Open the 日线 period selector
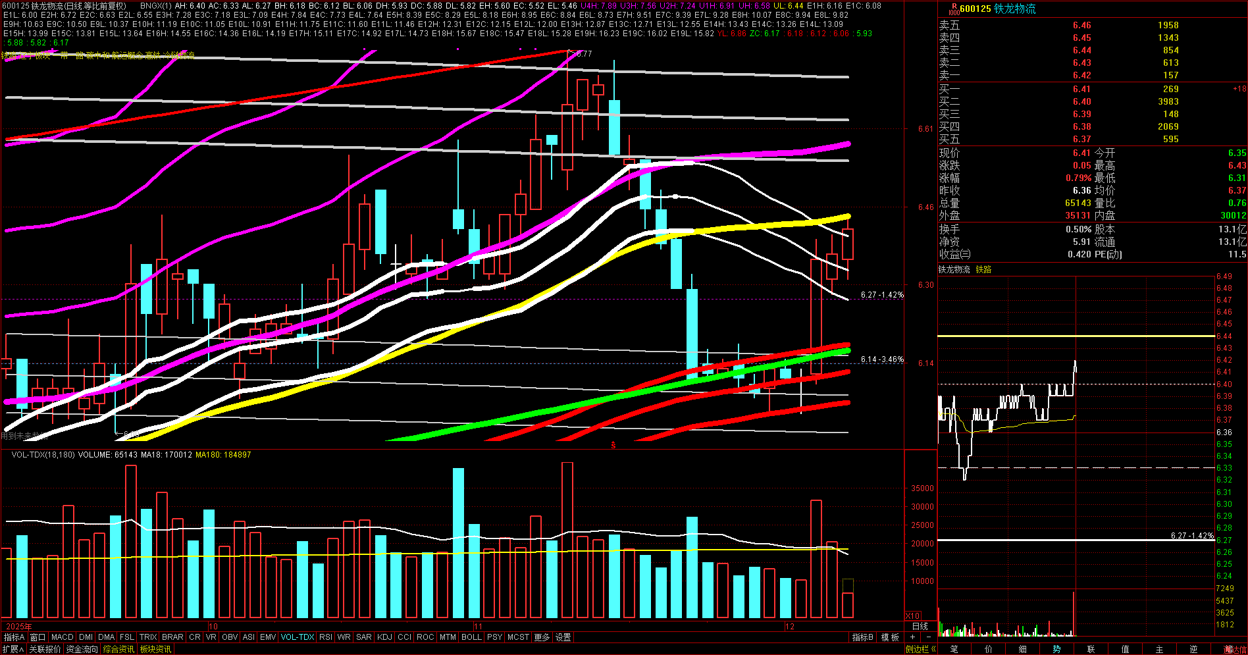The image size is (1248, 655). click(x=920, y=626)
